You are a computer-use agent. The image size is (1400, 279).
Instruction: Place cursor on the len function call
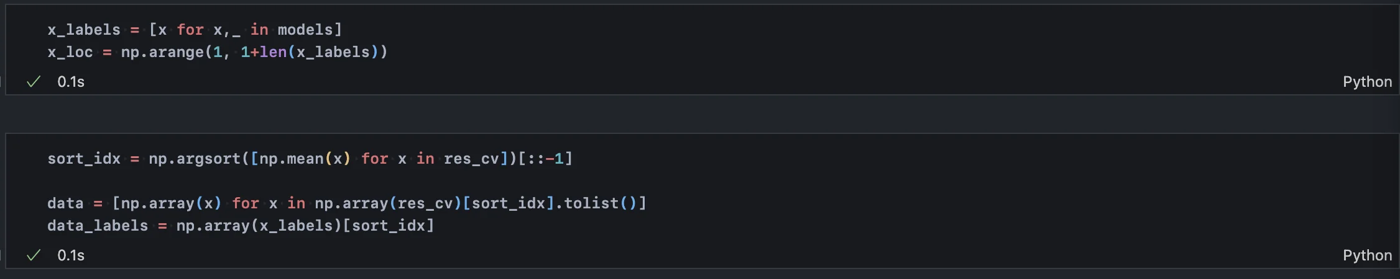click(x=273, y=52)
